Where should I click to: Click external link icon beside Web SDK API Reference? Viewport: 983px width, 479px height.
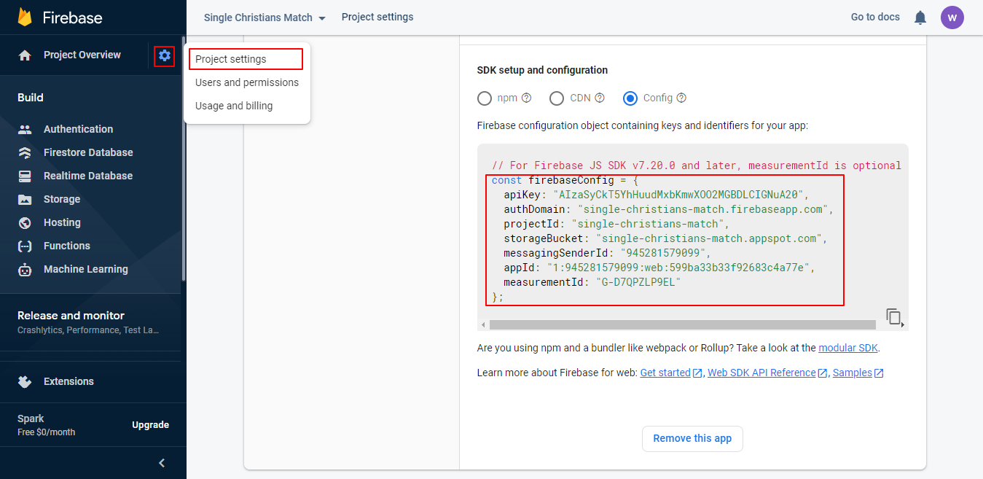pyautogui.click(x=823, y=373)
